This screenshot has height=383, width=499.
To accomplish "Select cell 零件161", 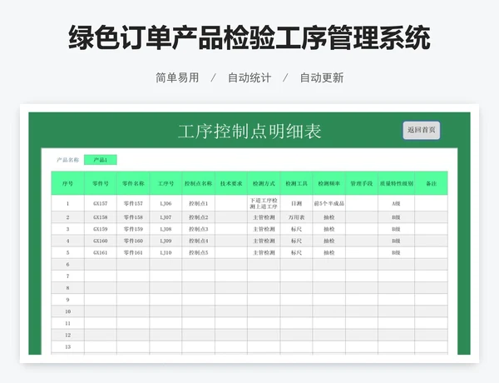I will point(133,252).
